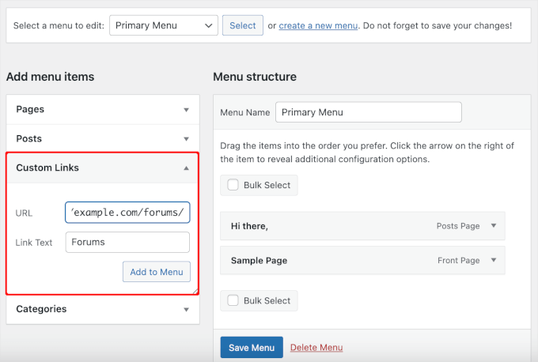
Task: Click the Add to Menu button
Action: point(157,272)
